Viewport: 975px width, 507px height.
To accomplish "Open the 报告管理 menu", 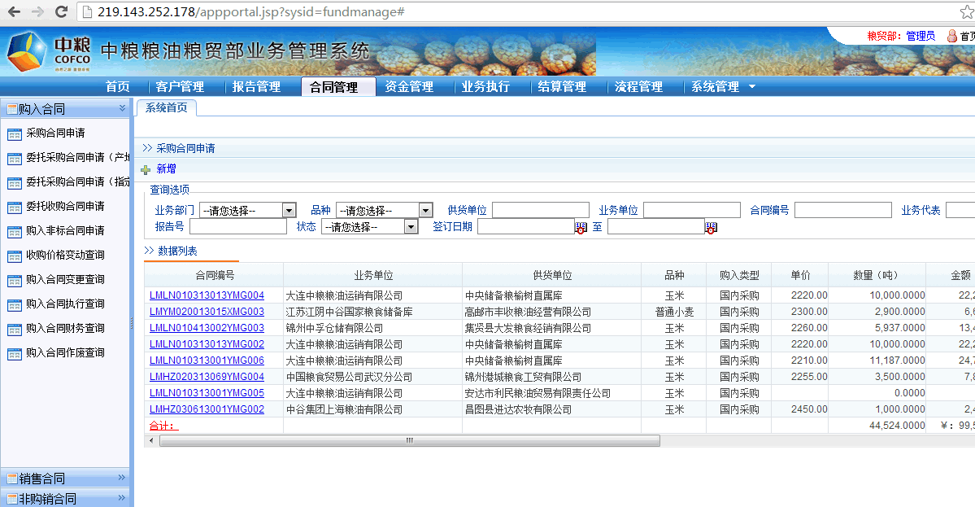I will pyautogui.click(x=256, y=86).
